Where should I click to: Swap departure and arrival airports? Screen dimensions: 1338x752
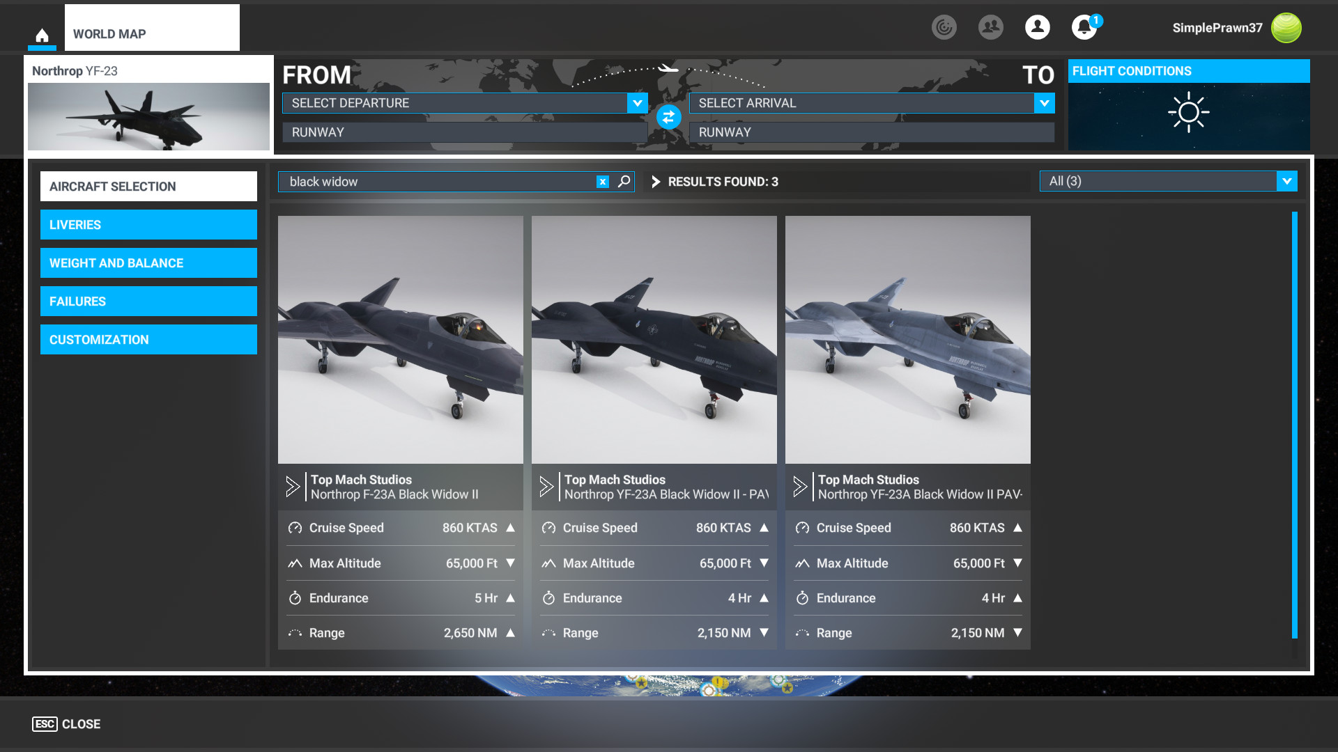pyautogui.click(x=668, y=117)
